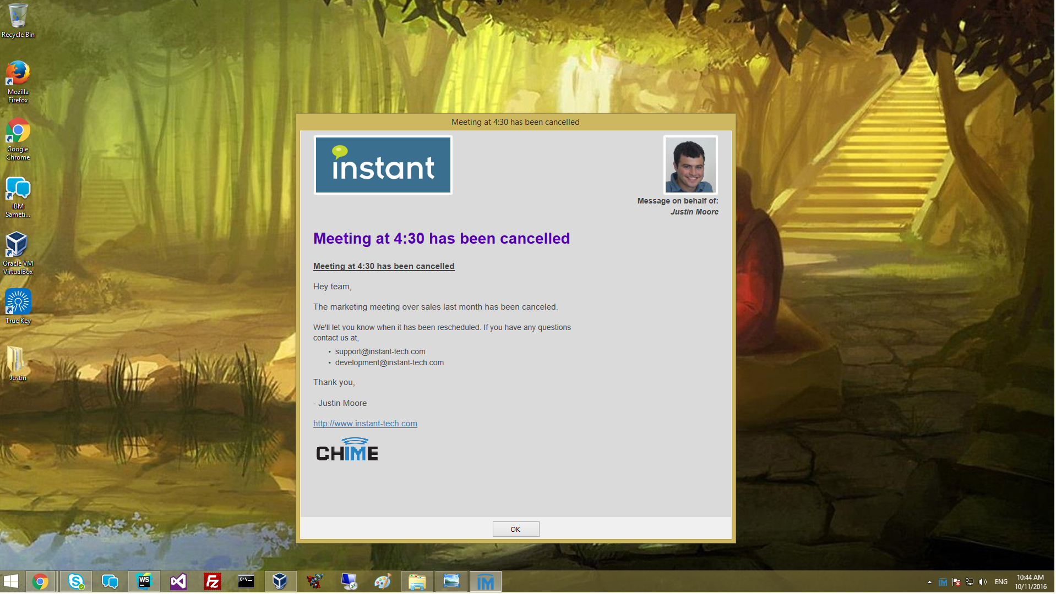1056x594 pixels.
Task: Click the 'Hey team,' greeting line
Action: click(x=333, y=287)
